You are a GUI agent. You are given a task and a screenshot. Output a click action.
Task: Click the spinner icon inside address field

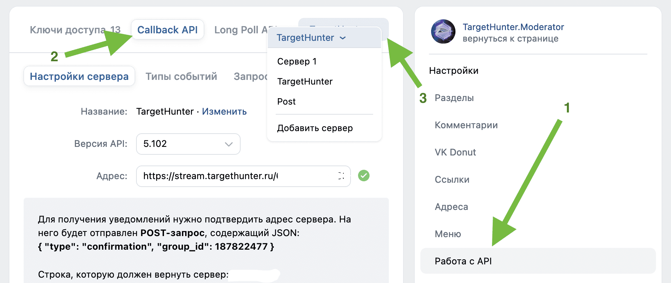pos(341,176)
